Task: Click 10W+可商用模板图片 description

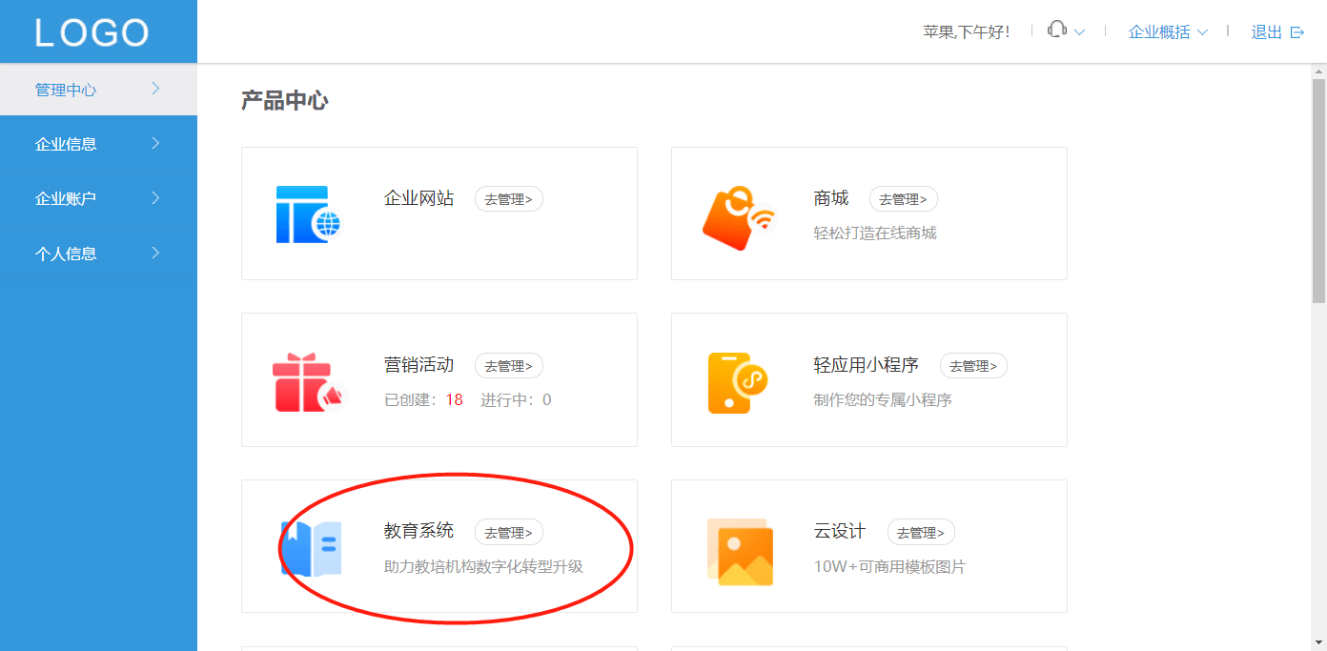Action: [x=889, y=566]
